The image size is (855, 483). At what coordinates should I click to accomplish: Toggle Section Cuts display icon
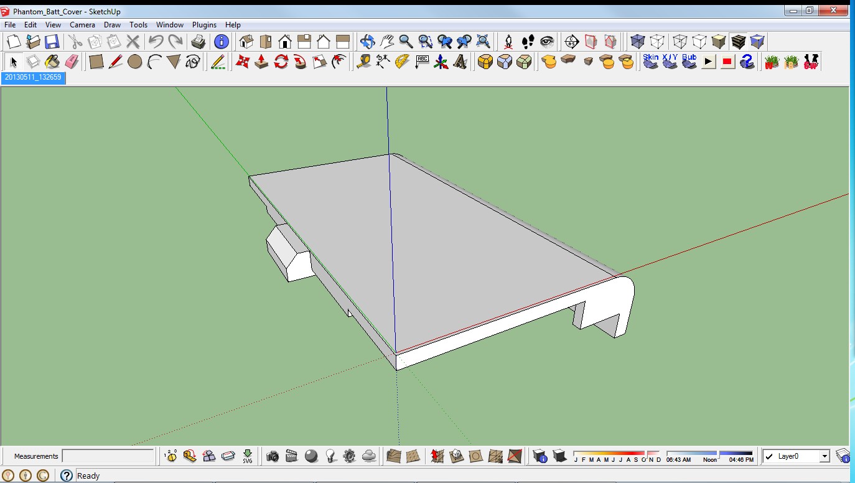point(610,42)
